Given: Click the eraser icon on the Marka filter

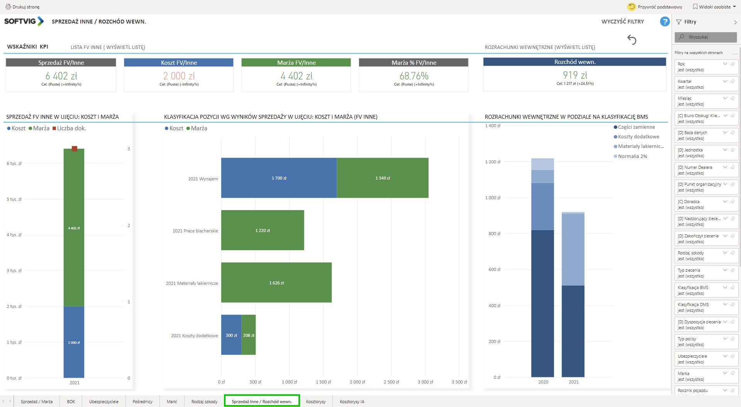Looking at the screenshot, I should click(x=733, y=373).
